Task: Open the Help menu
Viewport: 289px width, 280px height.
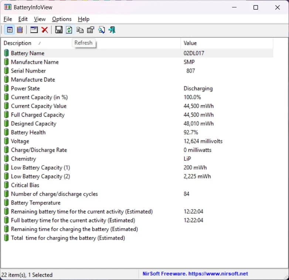Action: coord(84,19)
